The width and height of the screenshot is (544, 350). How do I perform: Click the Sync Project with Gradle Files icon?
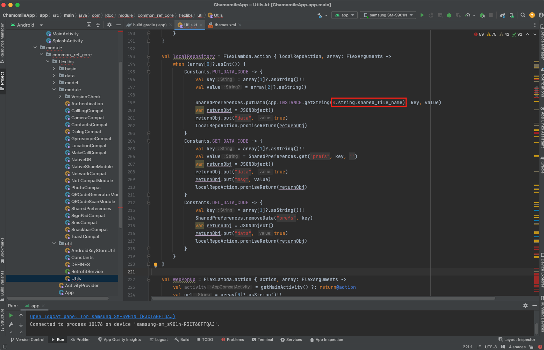point(502,15)
